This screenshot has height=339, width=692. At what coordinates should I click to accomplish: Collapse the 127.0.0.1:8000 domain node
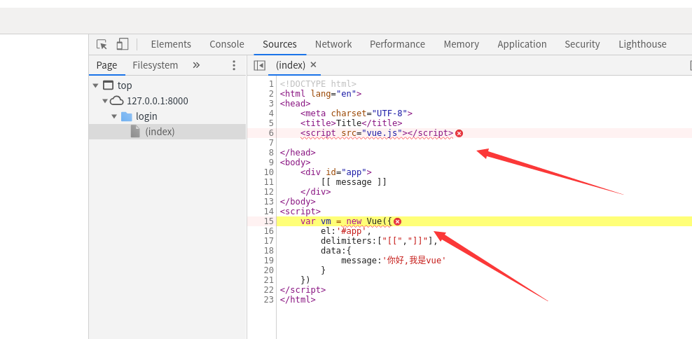point(105,101)
